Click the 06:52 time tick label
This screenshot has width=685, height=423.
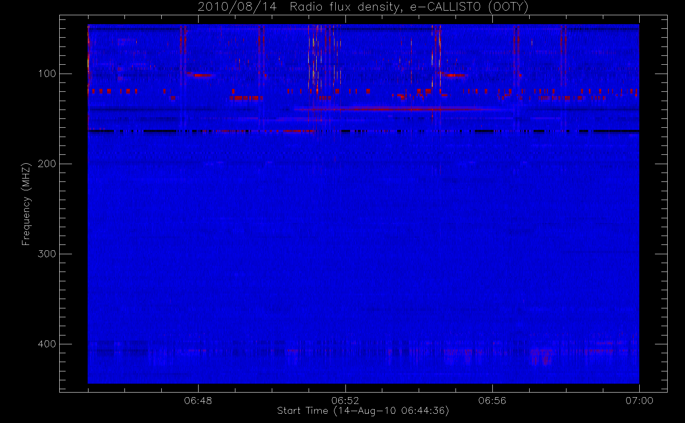click(x=345, y=401)
